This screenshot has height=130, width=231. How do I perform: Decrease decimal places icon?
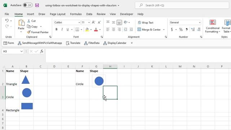pos(199,30)
